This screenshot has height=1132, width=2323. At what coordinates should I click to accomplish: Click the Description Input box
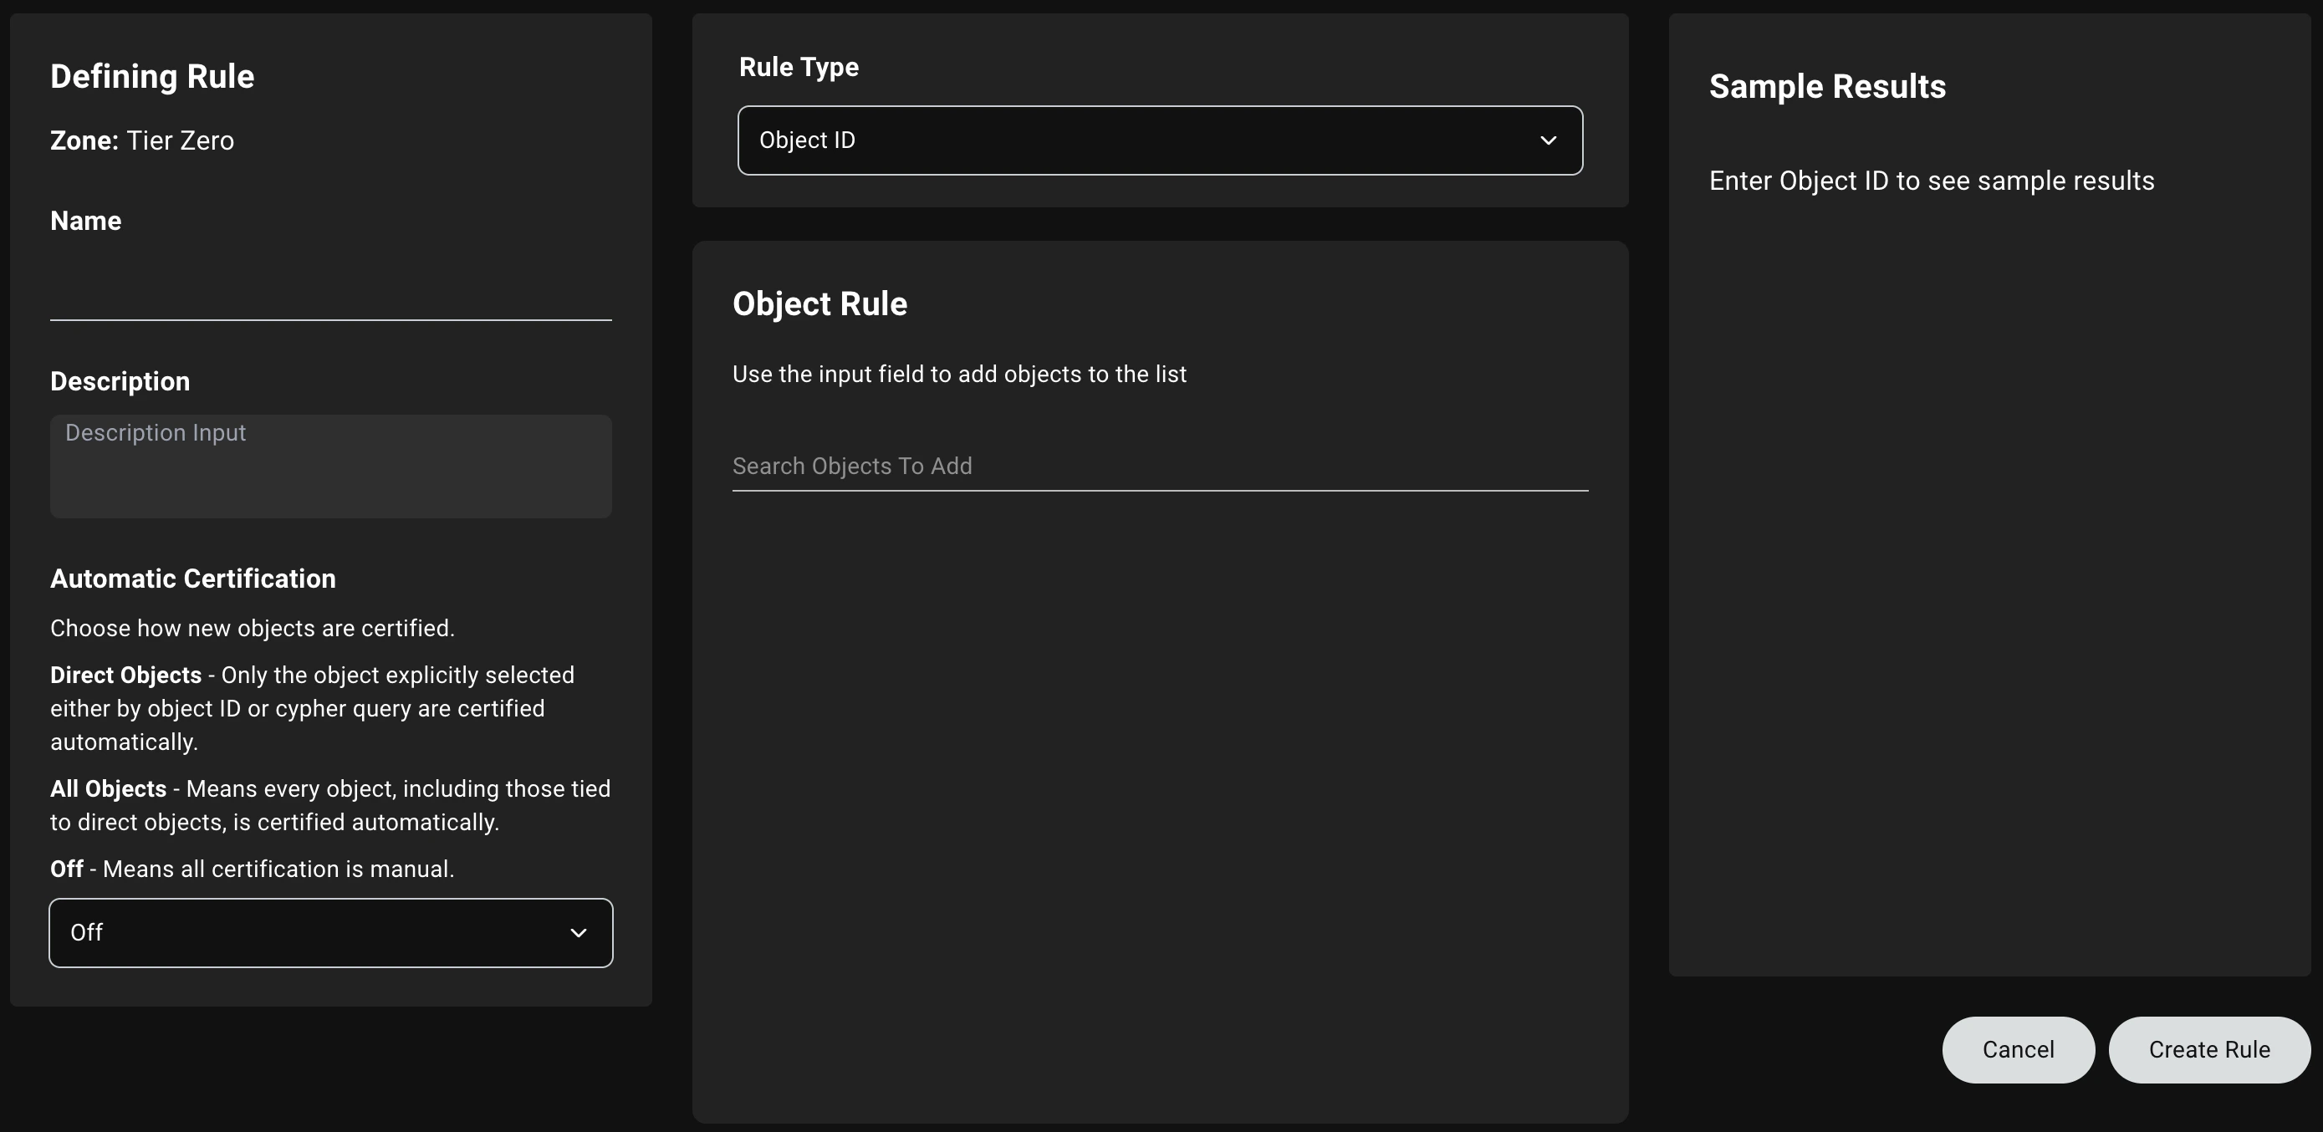(x=330, y=466)
